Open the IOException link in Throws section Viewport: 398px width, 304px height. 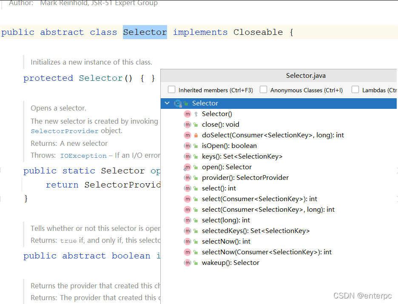(x=83, y=156)
